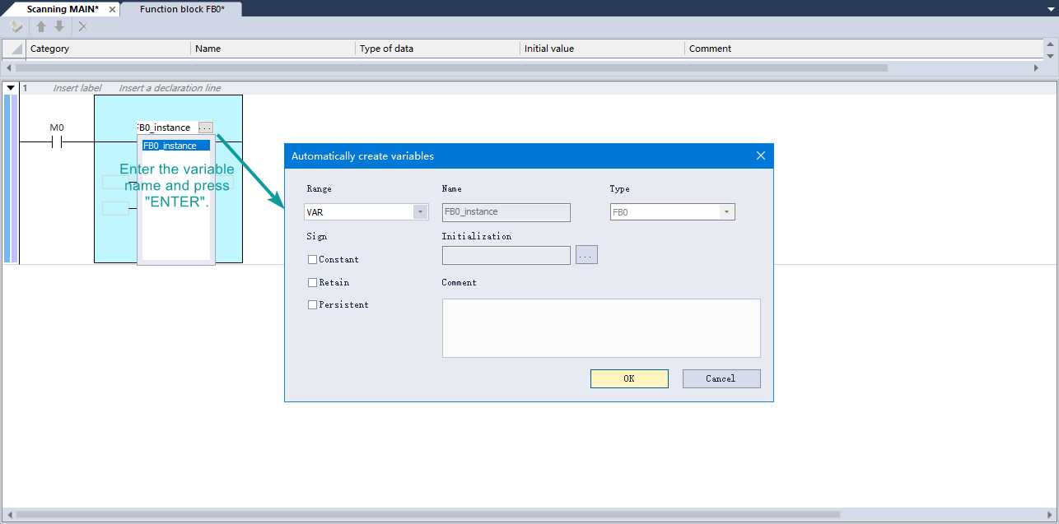Click the M0 contact symbol
The image size is (1059, 524).
pos(57,141)
